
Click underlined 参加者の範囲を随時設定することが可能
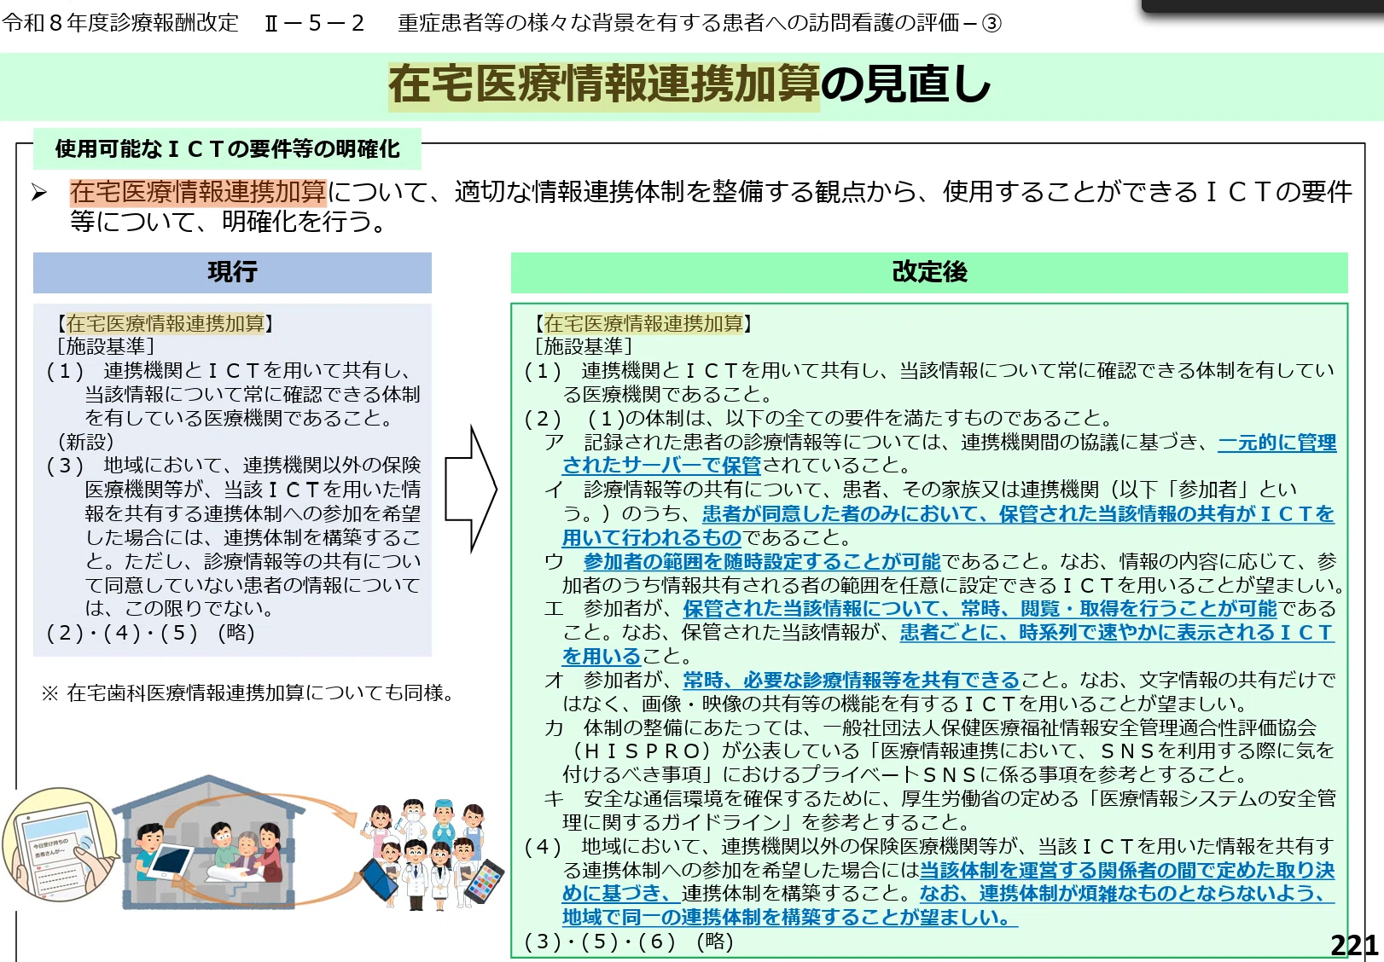coord(762,561)
